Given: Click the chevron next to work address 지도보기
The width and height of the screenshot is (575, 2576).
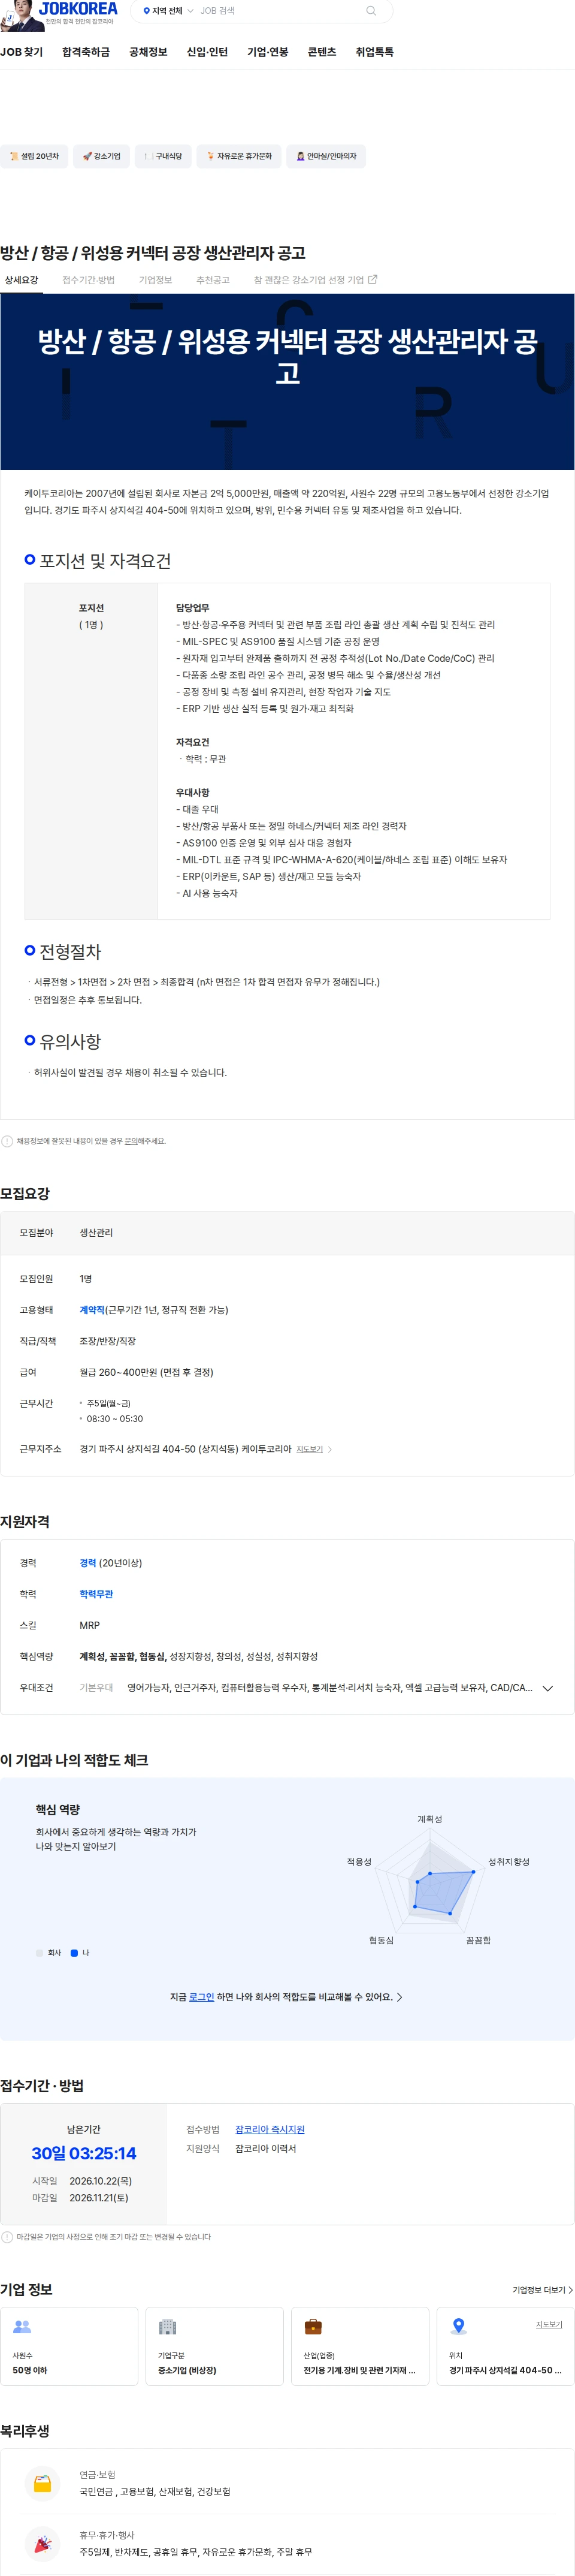Looking at the screenshot, I should 331,1449.
